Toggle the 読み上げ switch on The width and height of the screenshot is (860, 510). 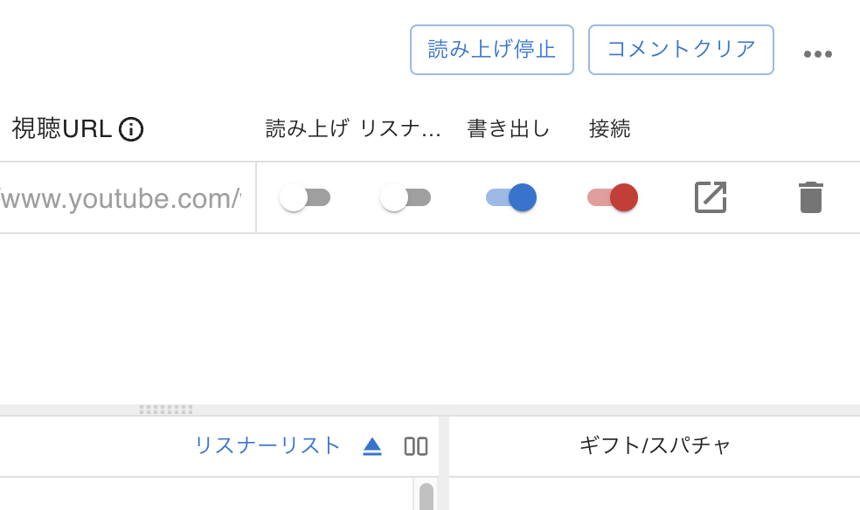[304, 197]
